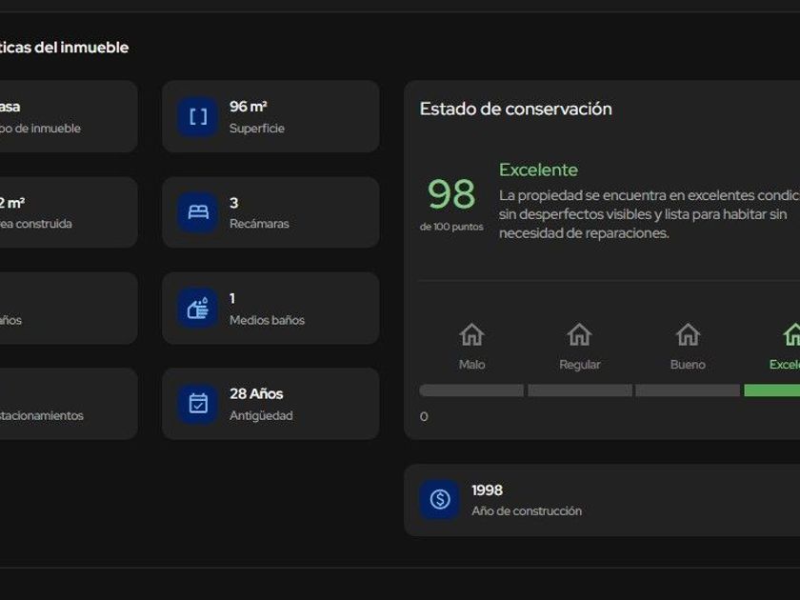Click the green Excelente house icon
800x600 pixels.
pos(791,334)
